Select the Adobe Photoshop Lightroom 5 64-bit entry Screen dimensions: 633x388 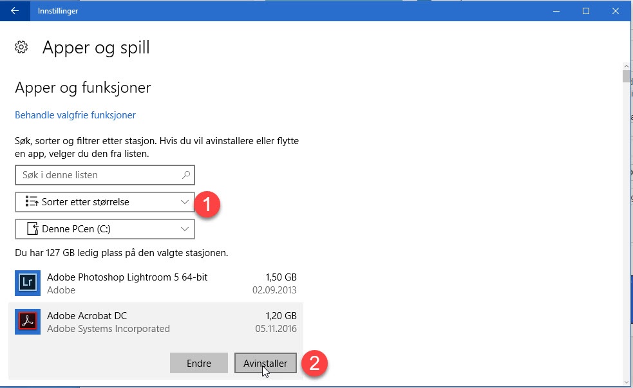(127, 277)
